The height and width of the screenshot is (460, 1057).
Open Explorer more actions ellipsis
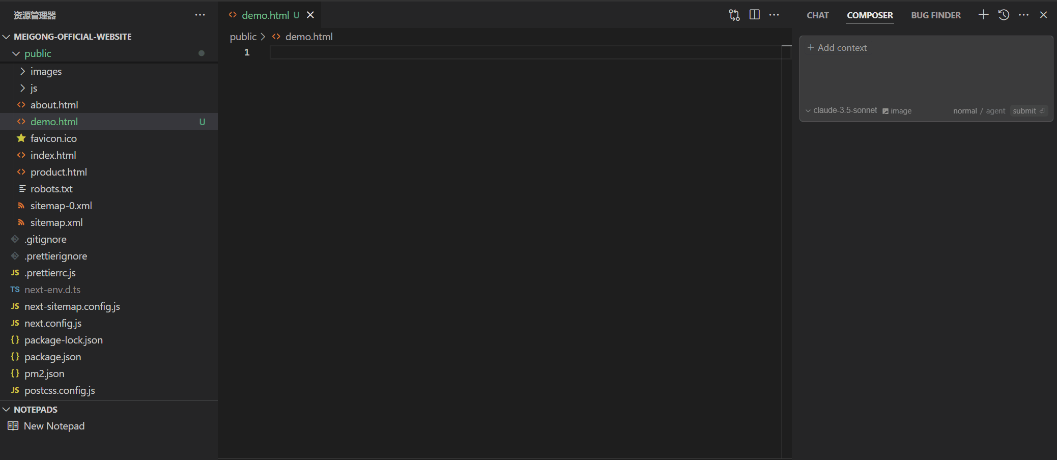click(200, 15)
